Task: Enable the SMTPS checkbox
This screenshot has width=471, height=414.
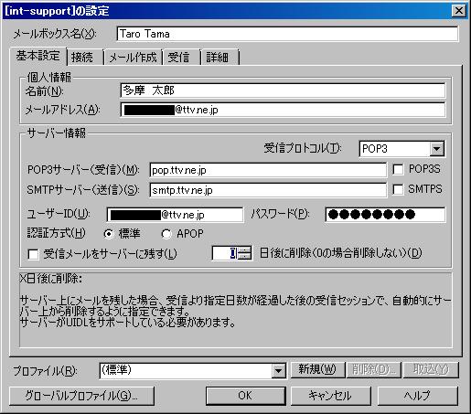Action: tap(398, 189)
